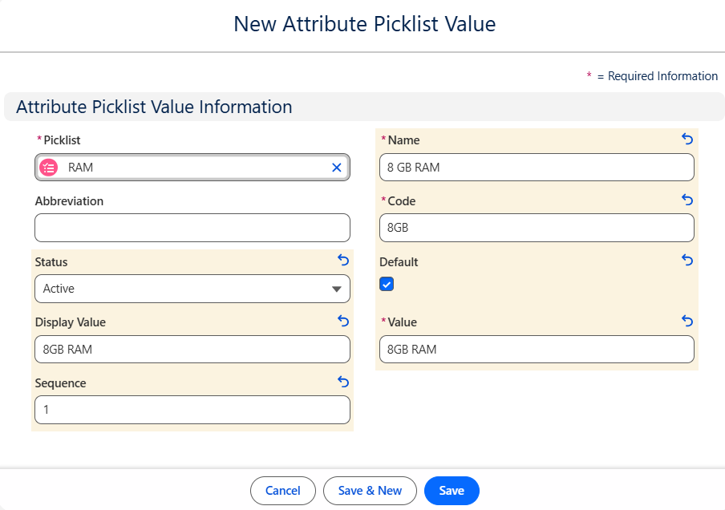
Task: Click Save & New button
Action: point(370,491)
